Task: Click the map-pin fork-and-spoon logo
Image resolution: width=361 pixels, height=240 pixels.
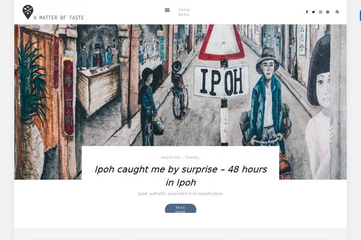Action: 28,12
